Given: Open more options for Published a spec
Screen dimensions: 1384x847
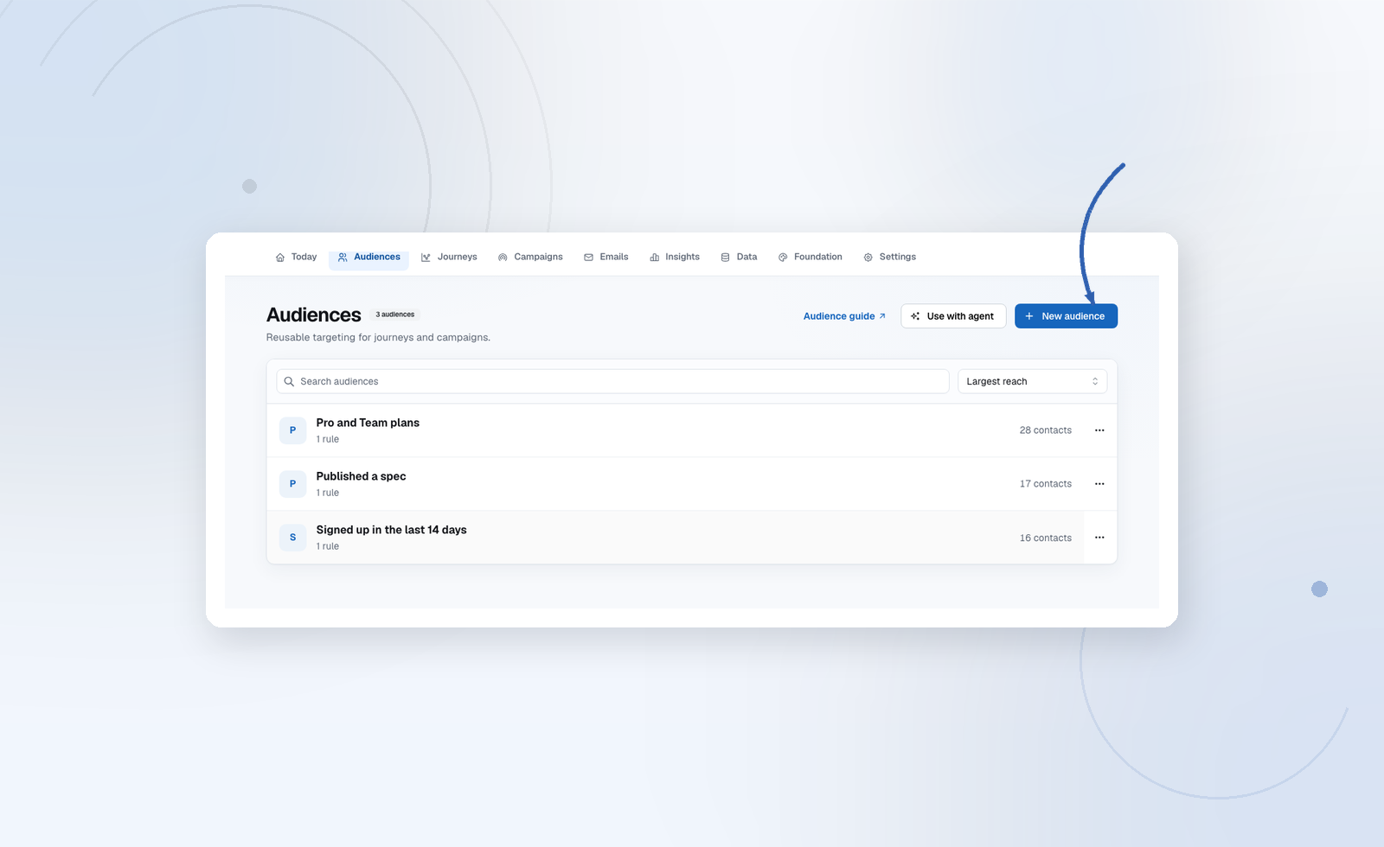Looking at the screenshot, I should [1099, 484].
